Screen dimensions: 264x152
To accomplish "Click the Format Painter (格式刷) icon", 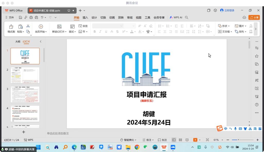I will pyautogui.click(x=11, y=26).
